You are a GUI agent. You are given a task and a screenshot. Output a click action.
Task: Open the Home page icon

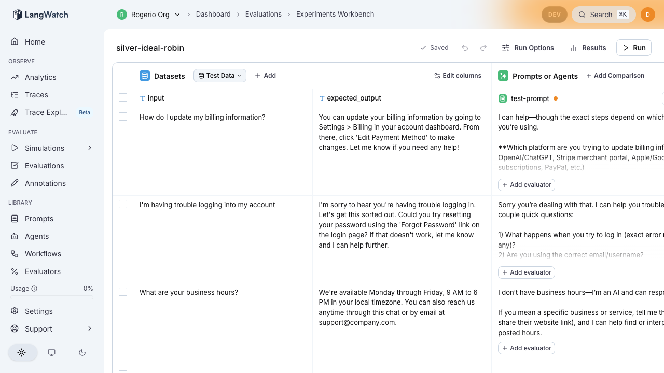click(15, 41)
